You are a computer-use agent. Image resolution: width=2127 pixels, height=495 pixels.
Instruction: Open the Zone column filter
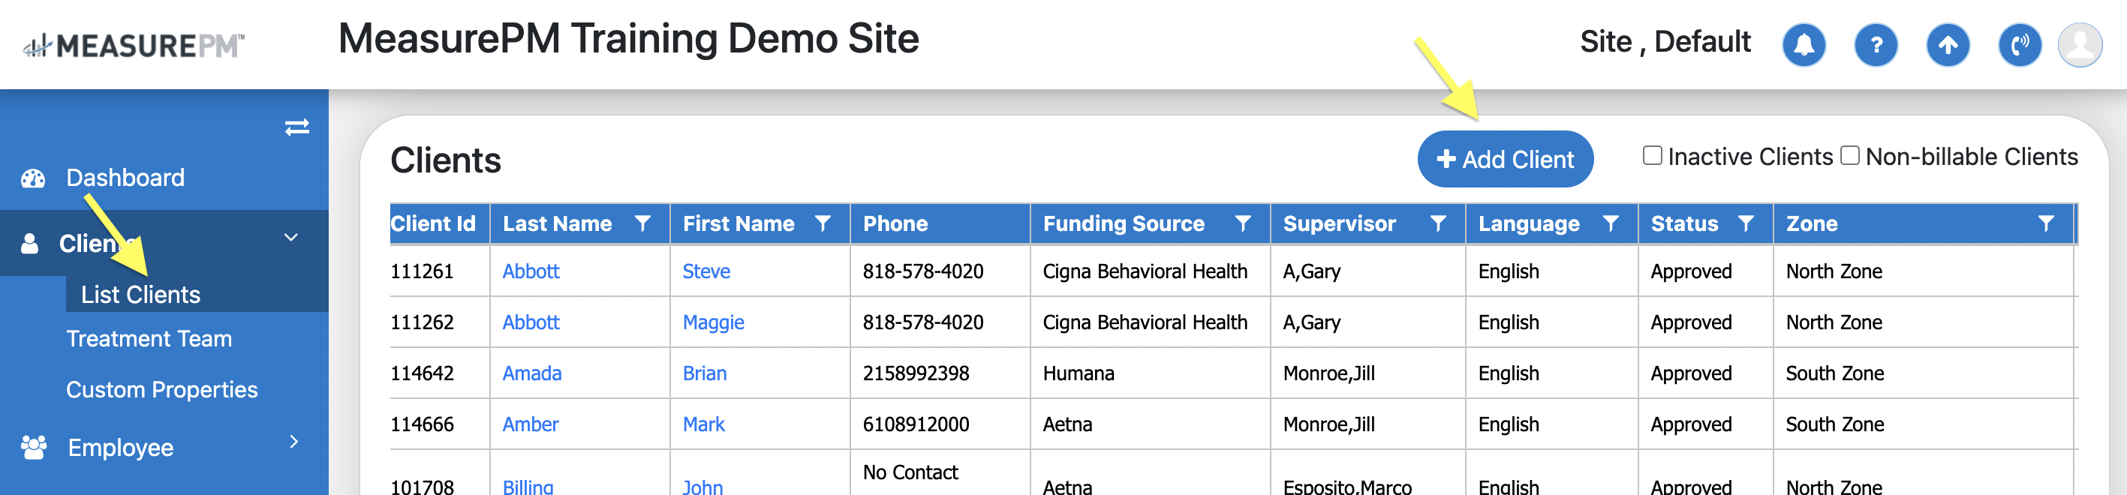(2045, 223)
